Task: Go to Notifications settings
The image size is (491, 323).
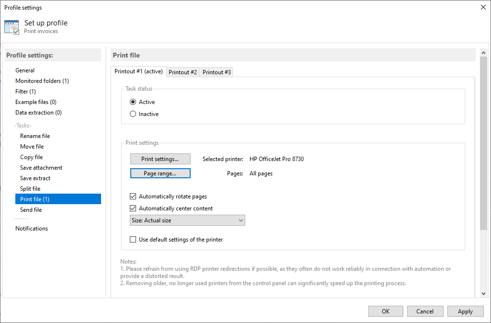Action: (x=32, y=229)
